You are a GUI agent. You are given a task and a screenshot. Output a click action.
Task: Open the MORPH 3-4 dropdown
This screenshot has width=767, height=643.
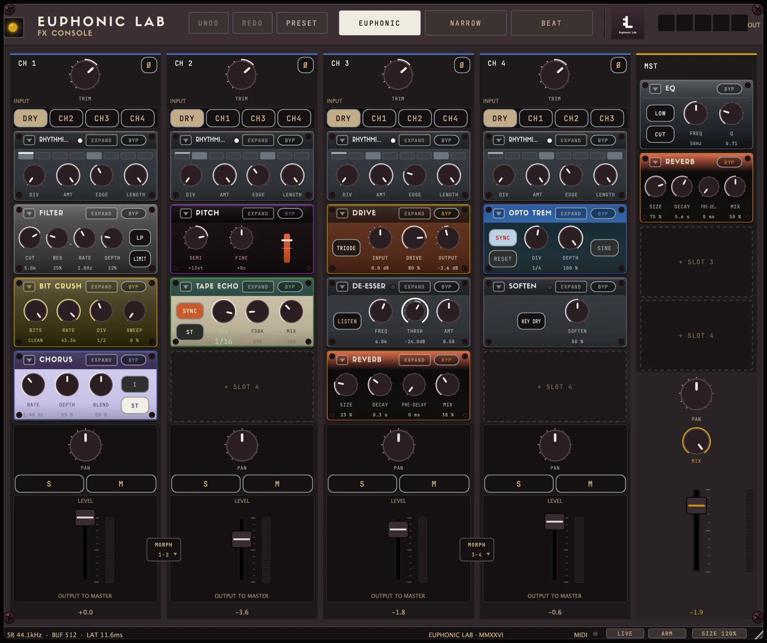(477, 550)
